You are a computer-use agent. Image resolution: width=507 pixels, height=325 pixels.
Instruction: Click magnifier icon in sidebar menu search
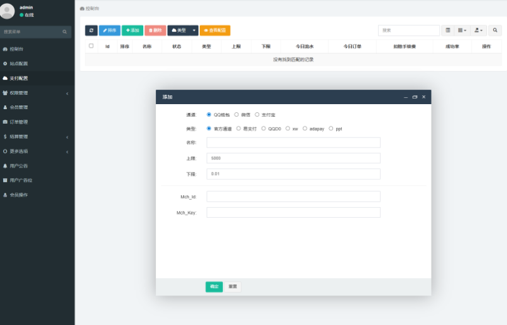tap(64, 31)
